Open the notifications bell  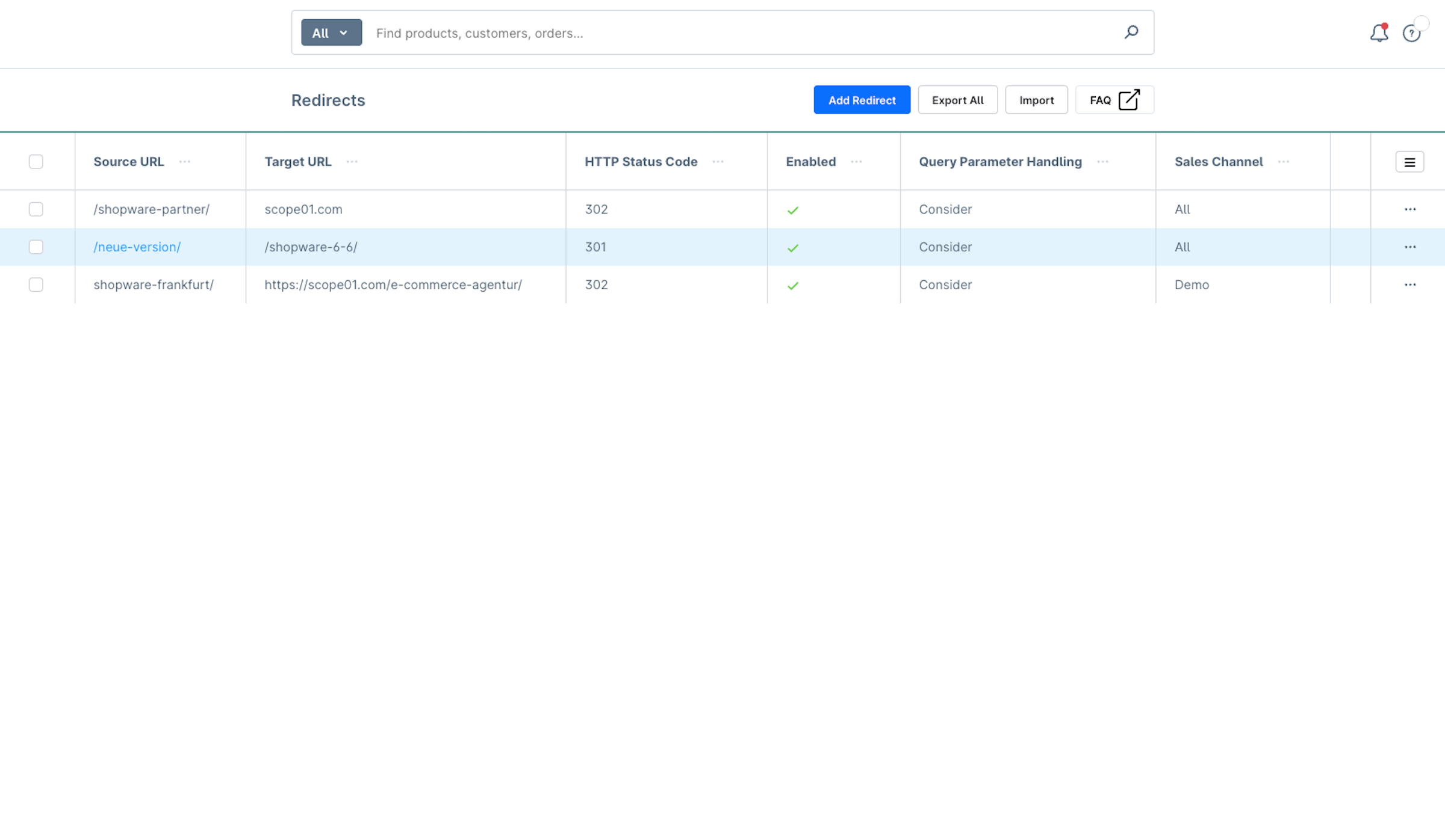point(1379,32)
